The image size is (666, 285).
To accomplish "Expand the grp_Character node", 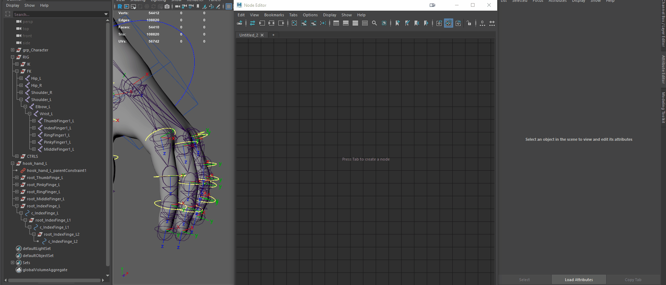I will [12, 50].
